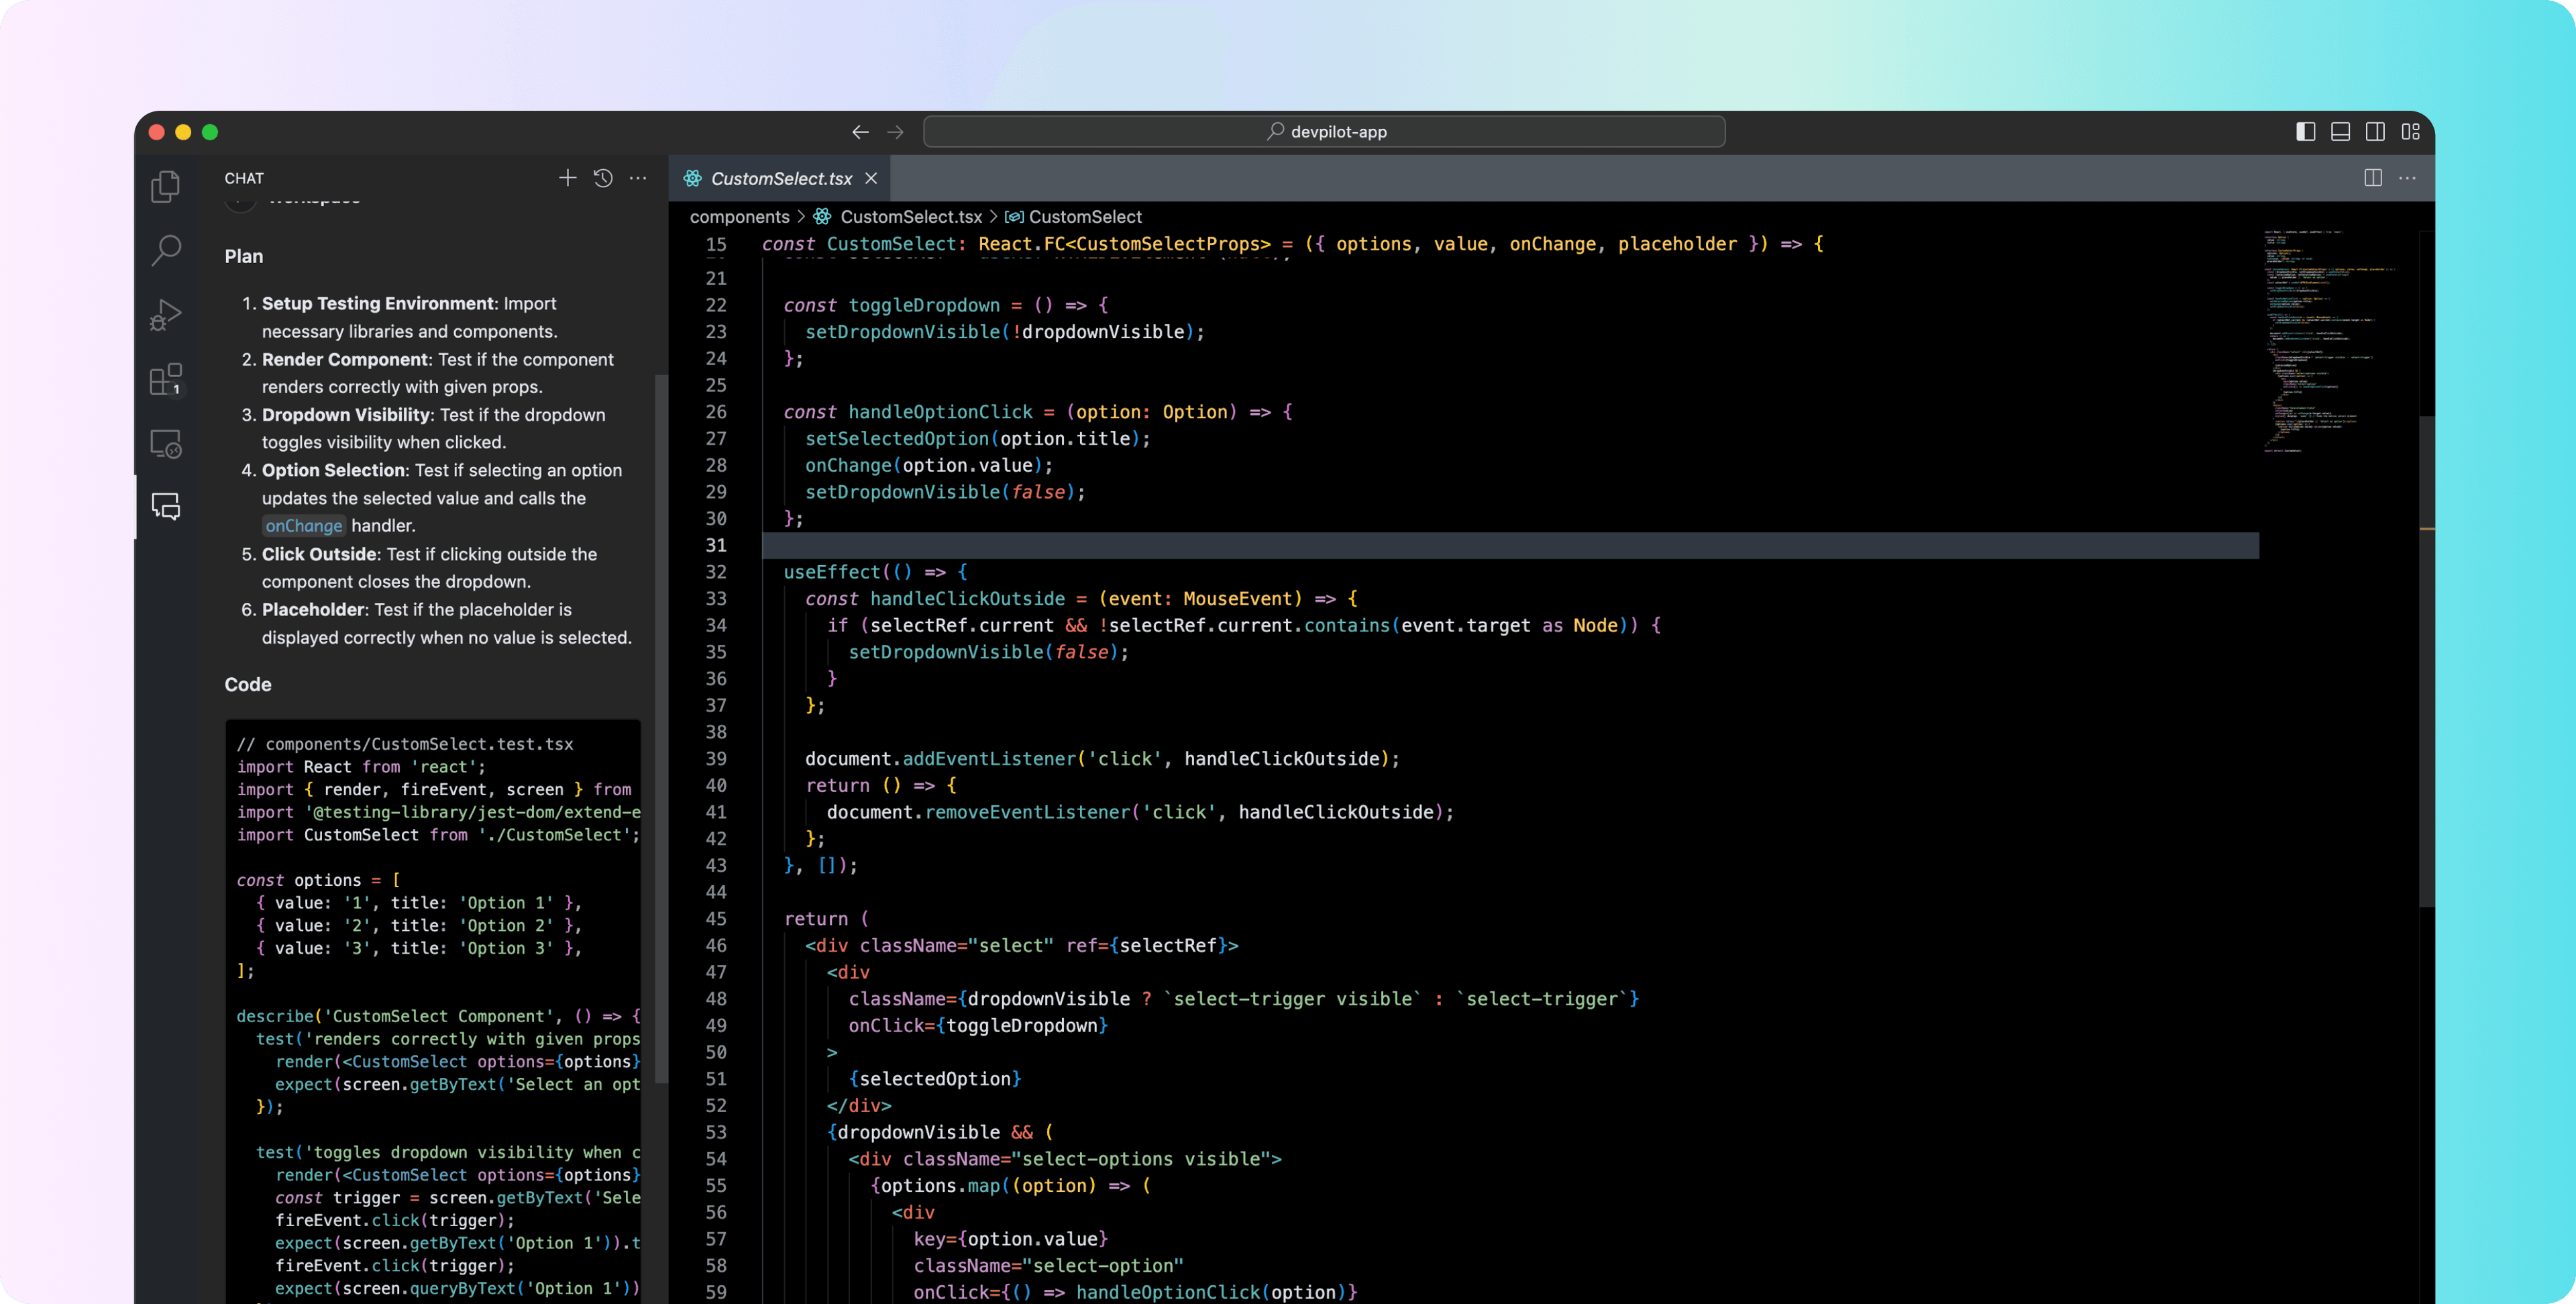2576x1304 pixels.
Task: Click handleClickOutside declaration on line 33
Action: point(967,599)
